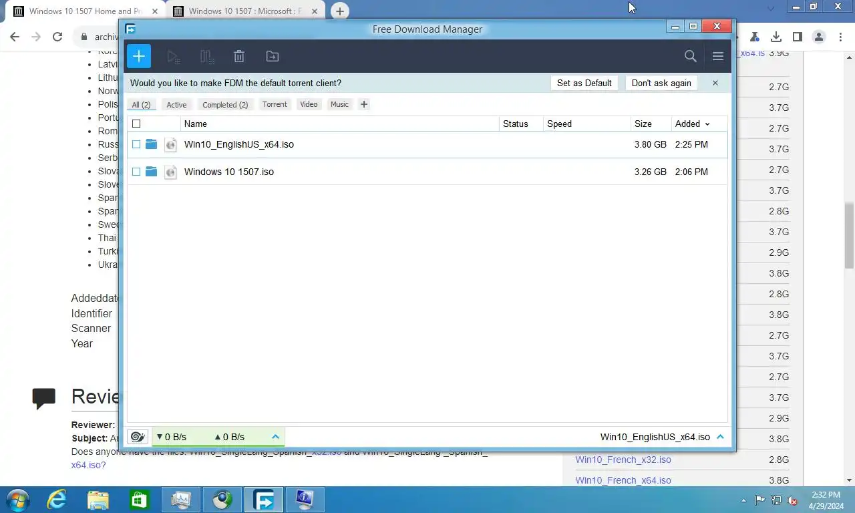Open Free Download Manager taskbar button
855x513 pixels.
[264, 500]
